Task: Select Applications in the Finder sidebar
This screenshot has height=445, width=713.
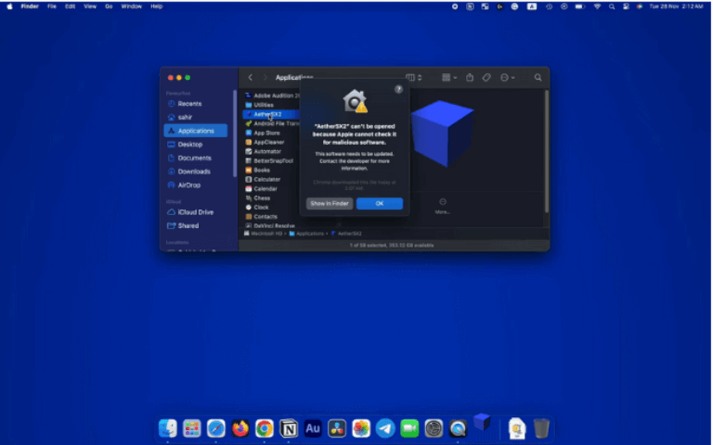Action: [196, 131]
